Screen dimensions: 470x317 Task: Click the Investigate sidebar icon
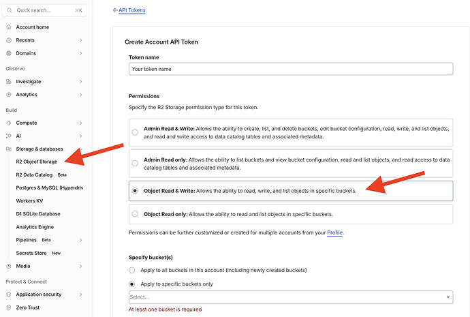pyautogui.click(x=9, y=82)
